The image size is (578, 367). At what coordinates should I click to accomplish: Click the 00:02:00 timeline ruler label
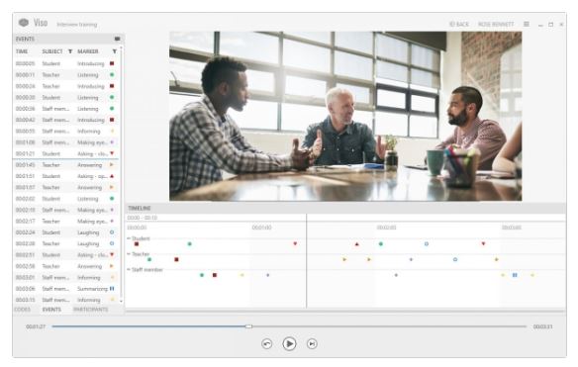click(x=386, y=228)
